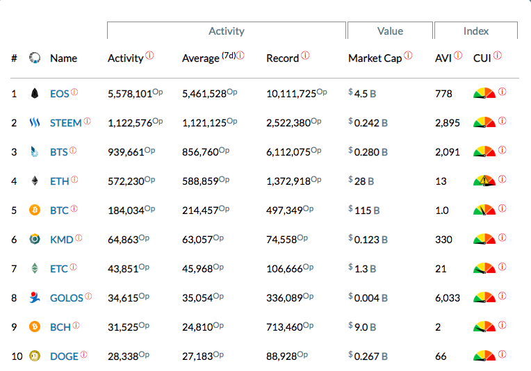Click the BTS coin logo icon
The image size is (531, 371).
click(35, 151)
